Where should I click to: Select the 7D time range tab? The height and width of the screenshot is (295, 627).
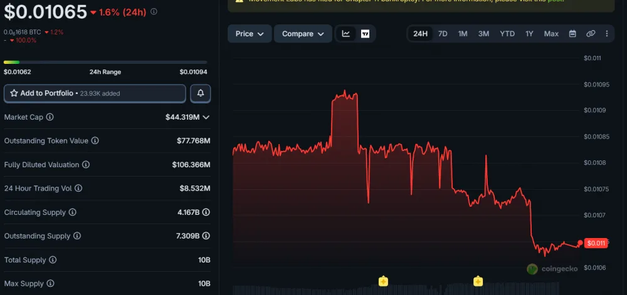(443, 34)
